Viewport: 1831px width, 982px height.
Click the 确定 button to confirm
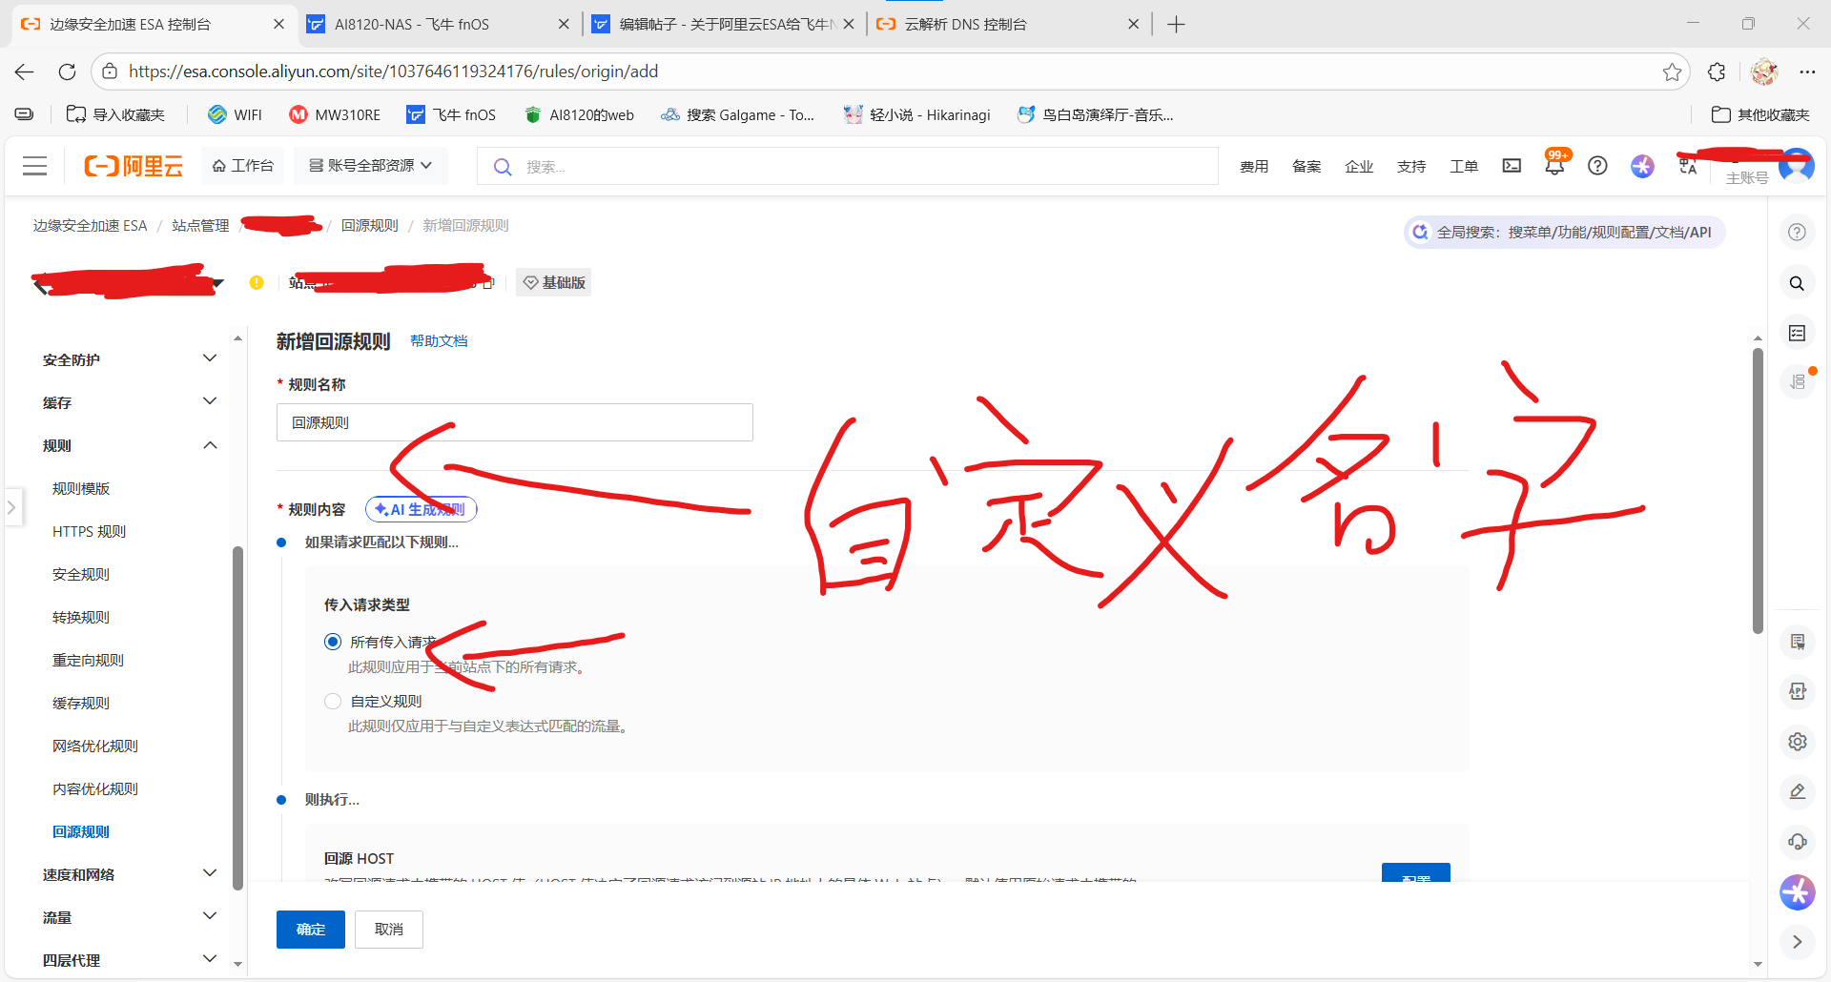tap(310, 929)
